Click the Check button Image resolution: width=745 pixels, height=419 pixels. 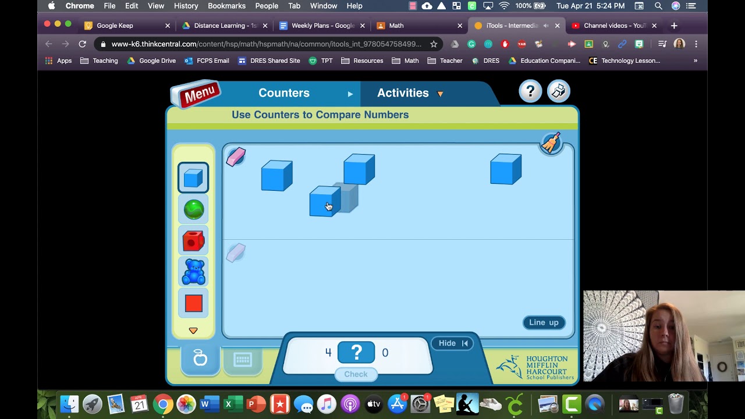click(356, 374)
